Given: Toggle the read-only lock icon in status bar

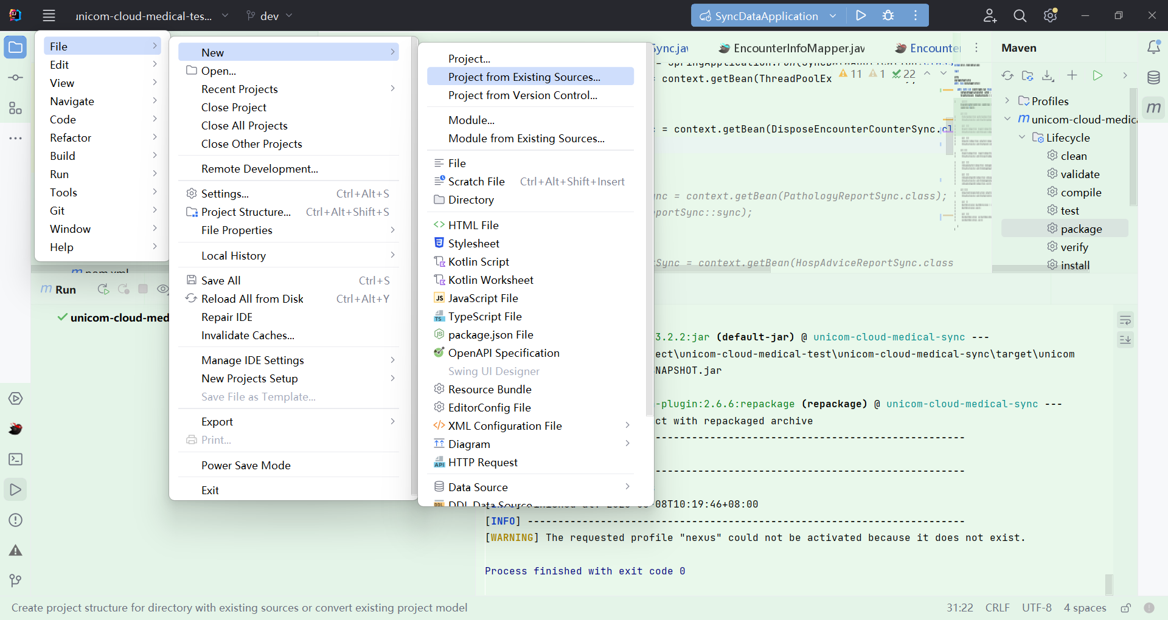Looking at the screenshot, I should pos(1126,608).
